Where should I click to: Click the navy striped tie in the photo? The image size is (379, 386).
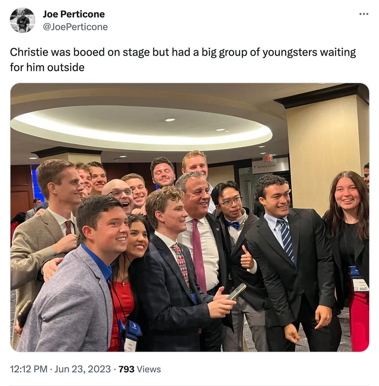coord(286,240)
